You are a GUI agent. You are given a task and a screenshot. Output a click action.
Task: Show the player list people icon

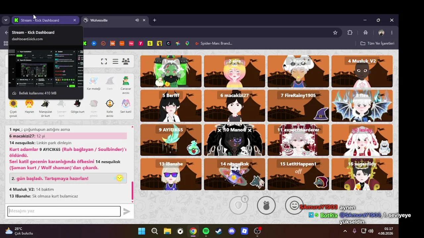point(126,61)
